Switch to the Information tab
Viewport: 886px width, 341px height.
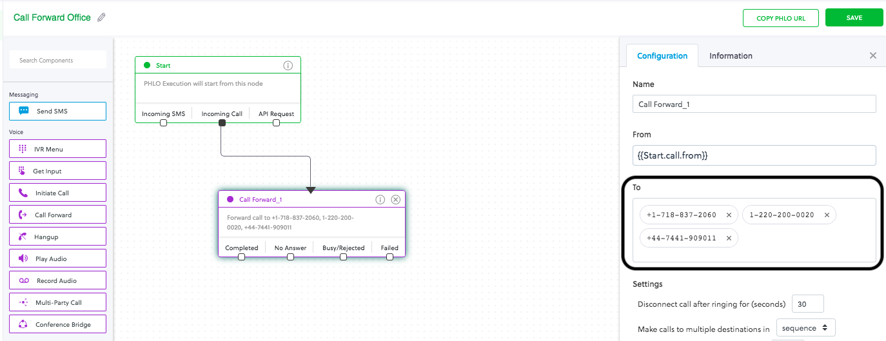tap(731, 56)
